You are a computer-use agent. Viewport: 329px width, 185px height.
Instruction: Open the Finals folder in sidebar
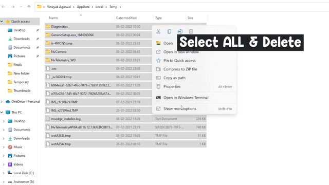(x=17, y=65)
